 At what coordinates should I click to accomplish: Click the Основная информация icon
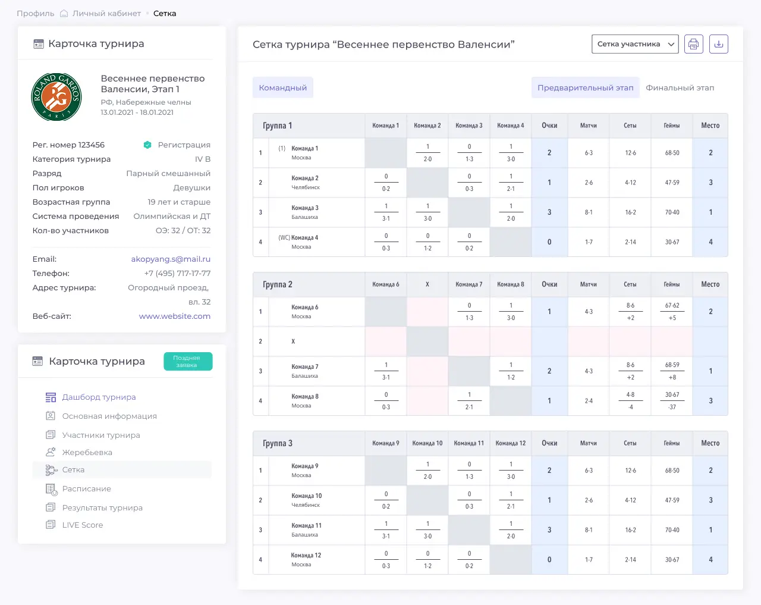(x=51, y=416)
